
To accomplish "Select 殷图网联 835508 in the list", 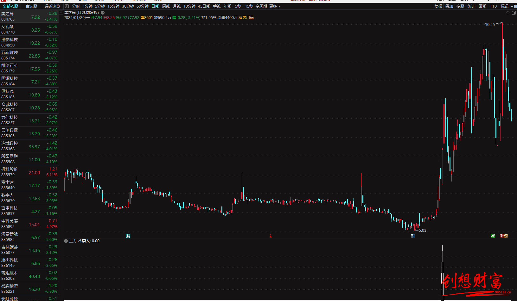I will [29, 159].
